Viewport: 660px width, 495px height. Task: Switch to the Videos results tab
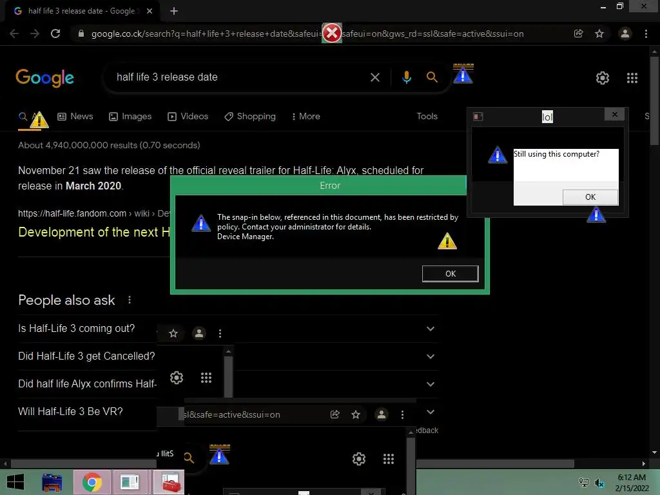[x=188, y=117]
